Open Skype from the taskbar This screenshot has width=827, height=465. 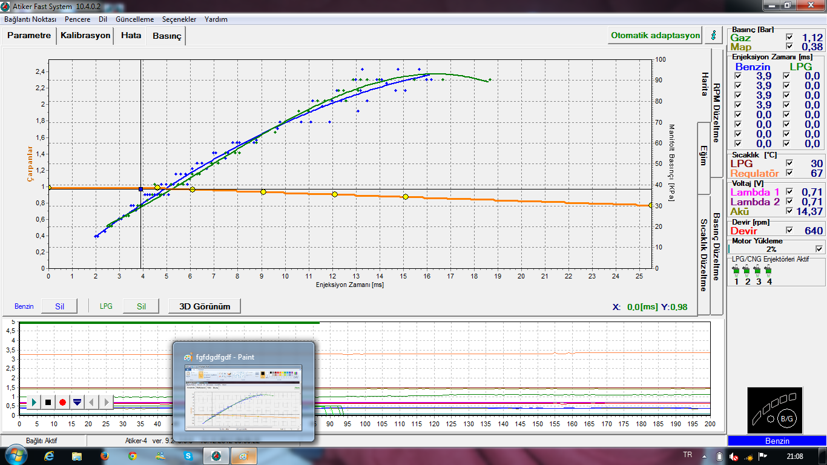pyautogui.click(x=188, y=456)
